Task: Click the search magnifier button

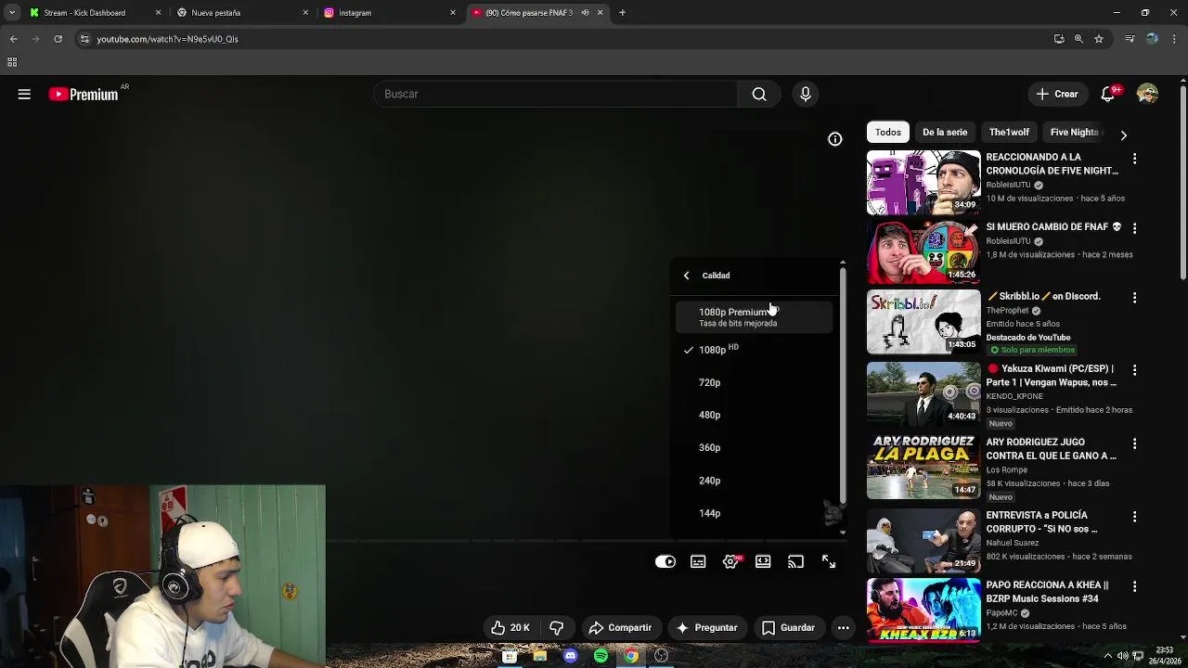Action: point(759,94)
